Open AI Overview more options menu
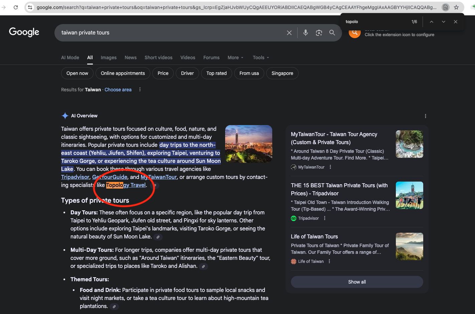This screenshot has width=475, height=314. [425, 116]
